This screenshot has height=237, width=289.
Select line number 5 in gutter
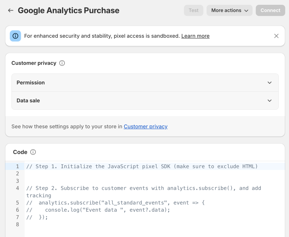pyautogui.click(x=17, y=202)
